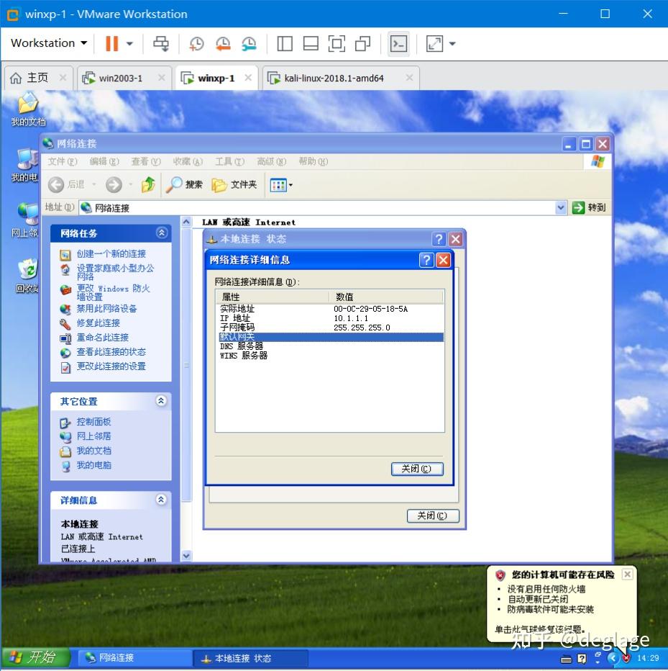Screen dimensions: 668x671
Task: Open the 查看 menu in 网络连接 window
Action: (x=146, y=161)
